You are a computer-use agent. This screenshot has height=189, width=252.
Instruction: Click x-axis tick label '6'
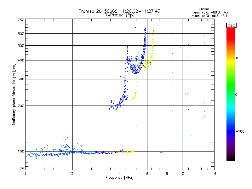coord(147,174)
